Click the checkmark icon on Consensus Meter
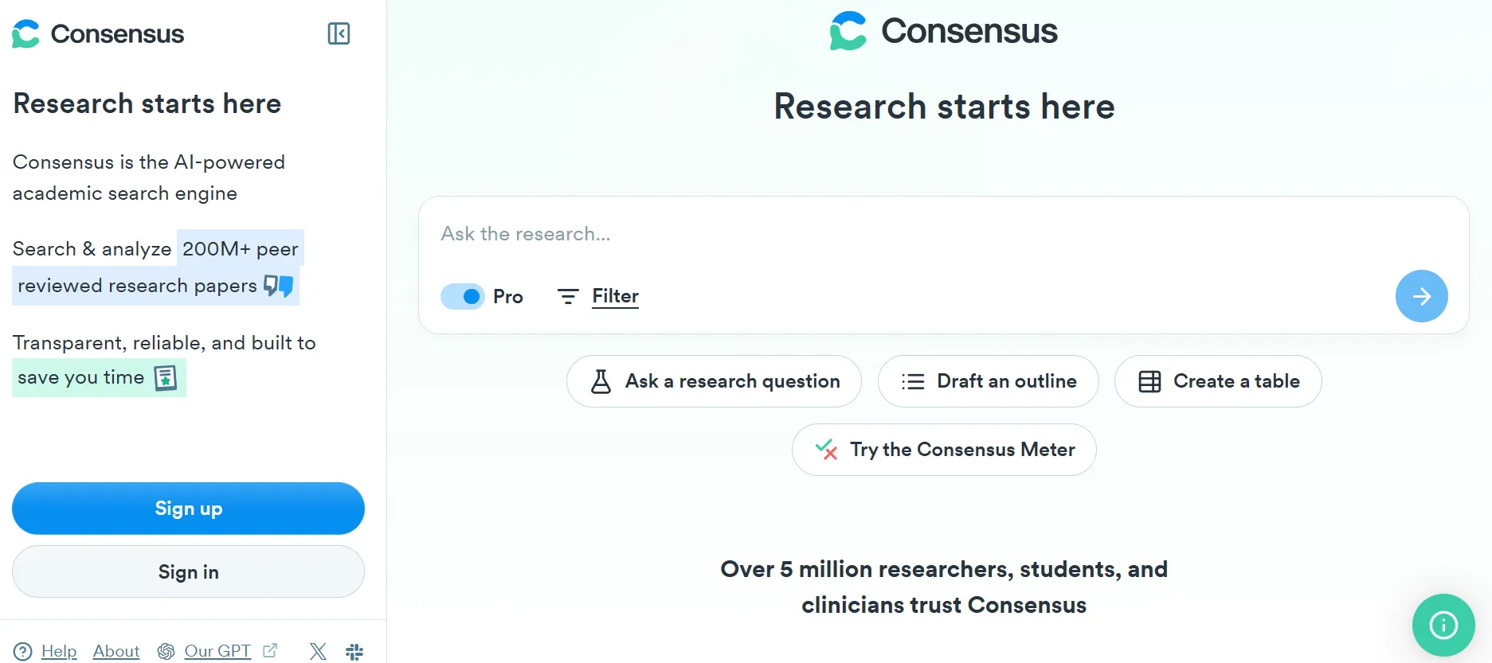The image size is (1492, 663). point(826,450)
